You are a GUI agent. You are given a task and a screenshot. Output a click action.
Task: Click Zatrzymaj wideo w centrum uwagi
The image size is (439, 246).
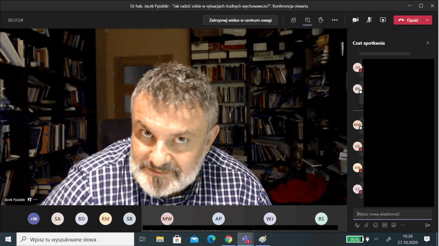pos(240,20)
